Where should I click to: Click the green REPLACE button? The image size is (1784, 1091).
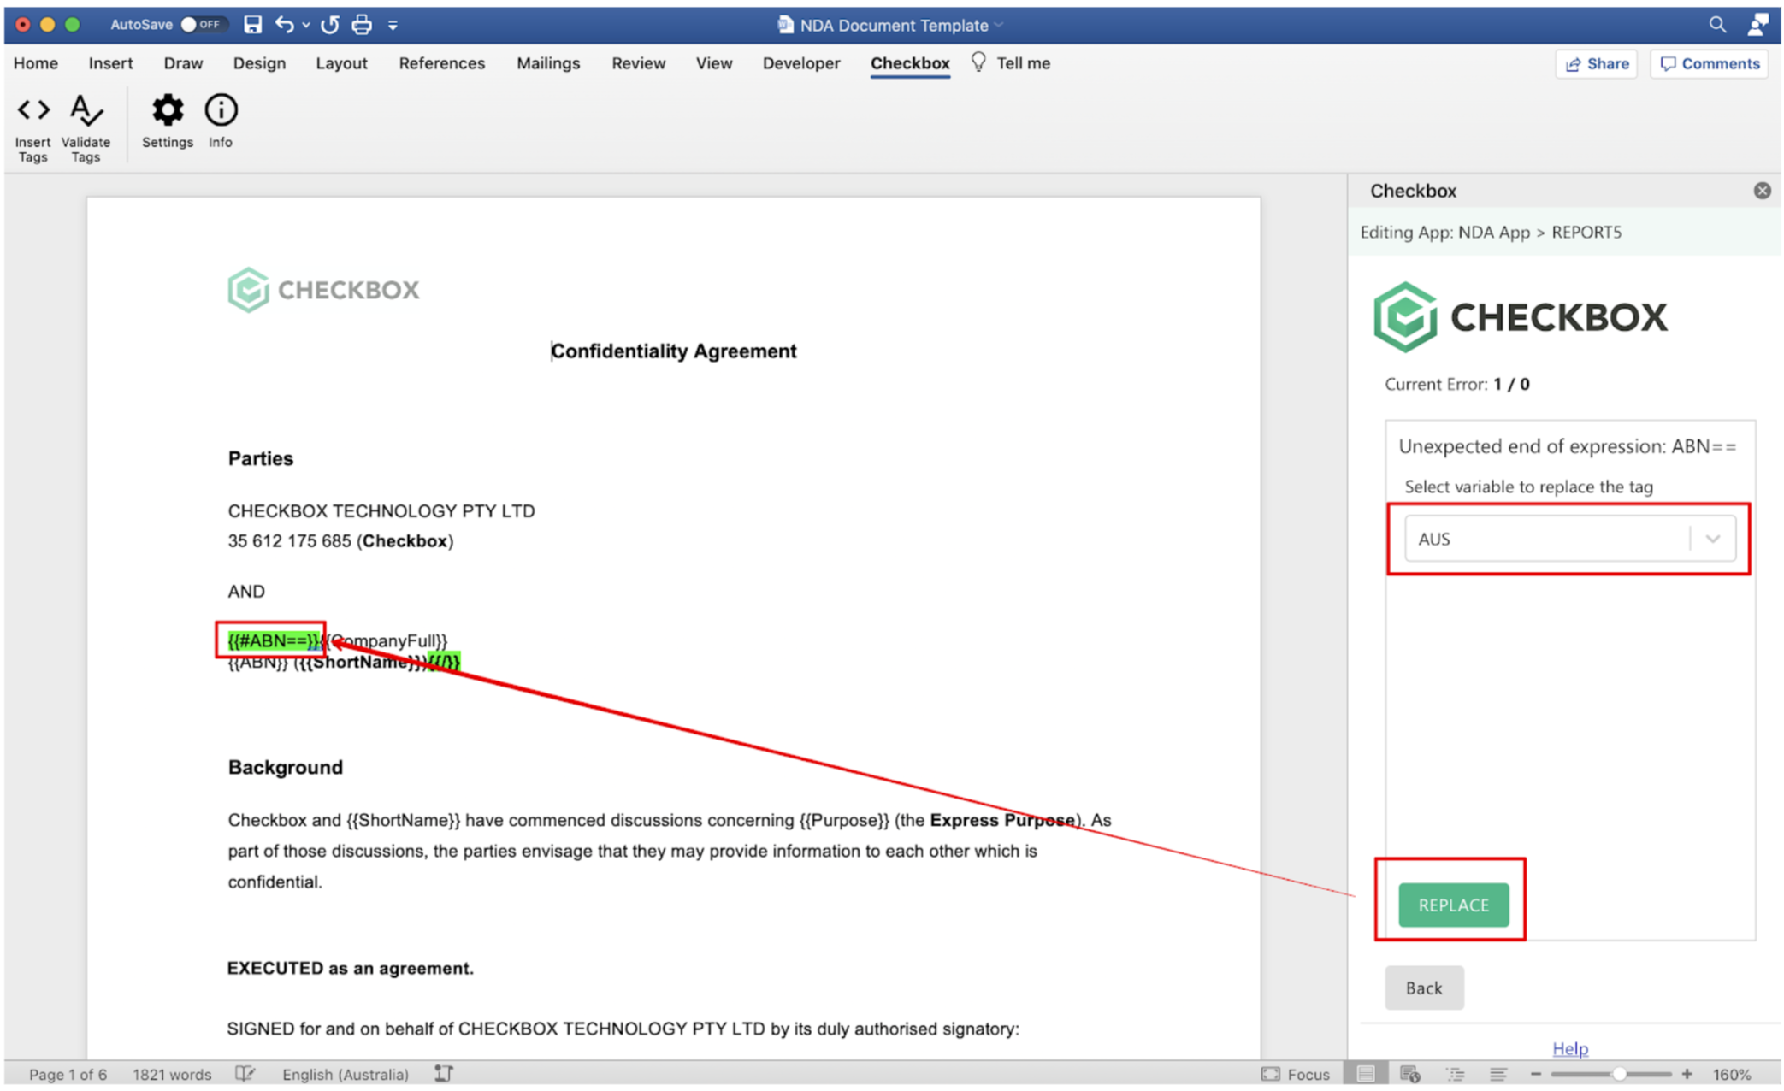click(1454, 905)
